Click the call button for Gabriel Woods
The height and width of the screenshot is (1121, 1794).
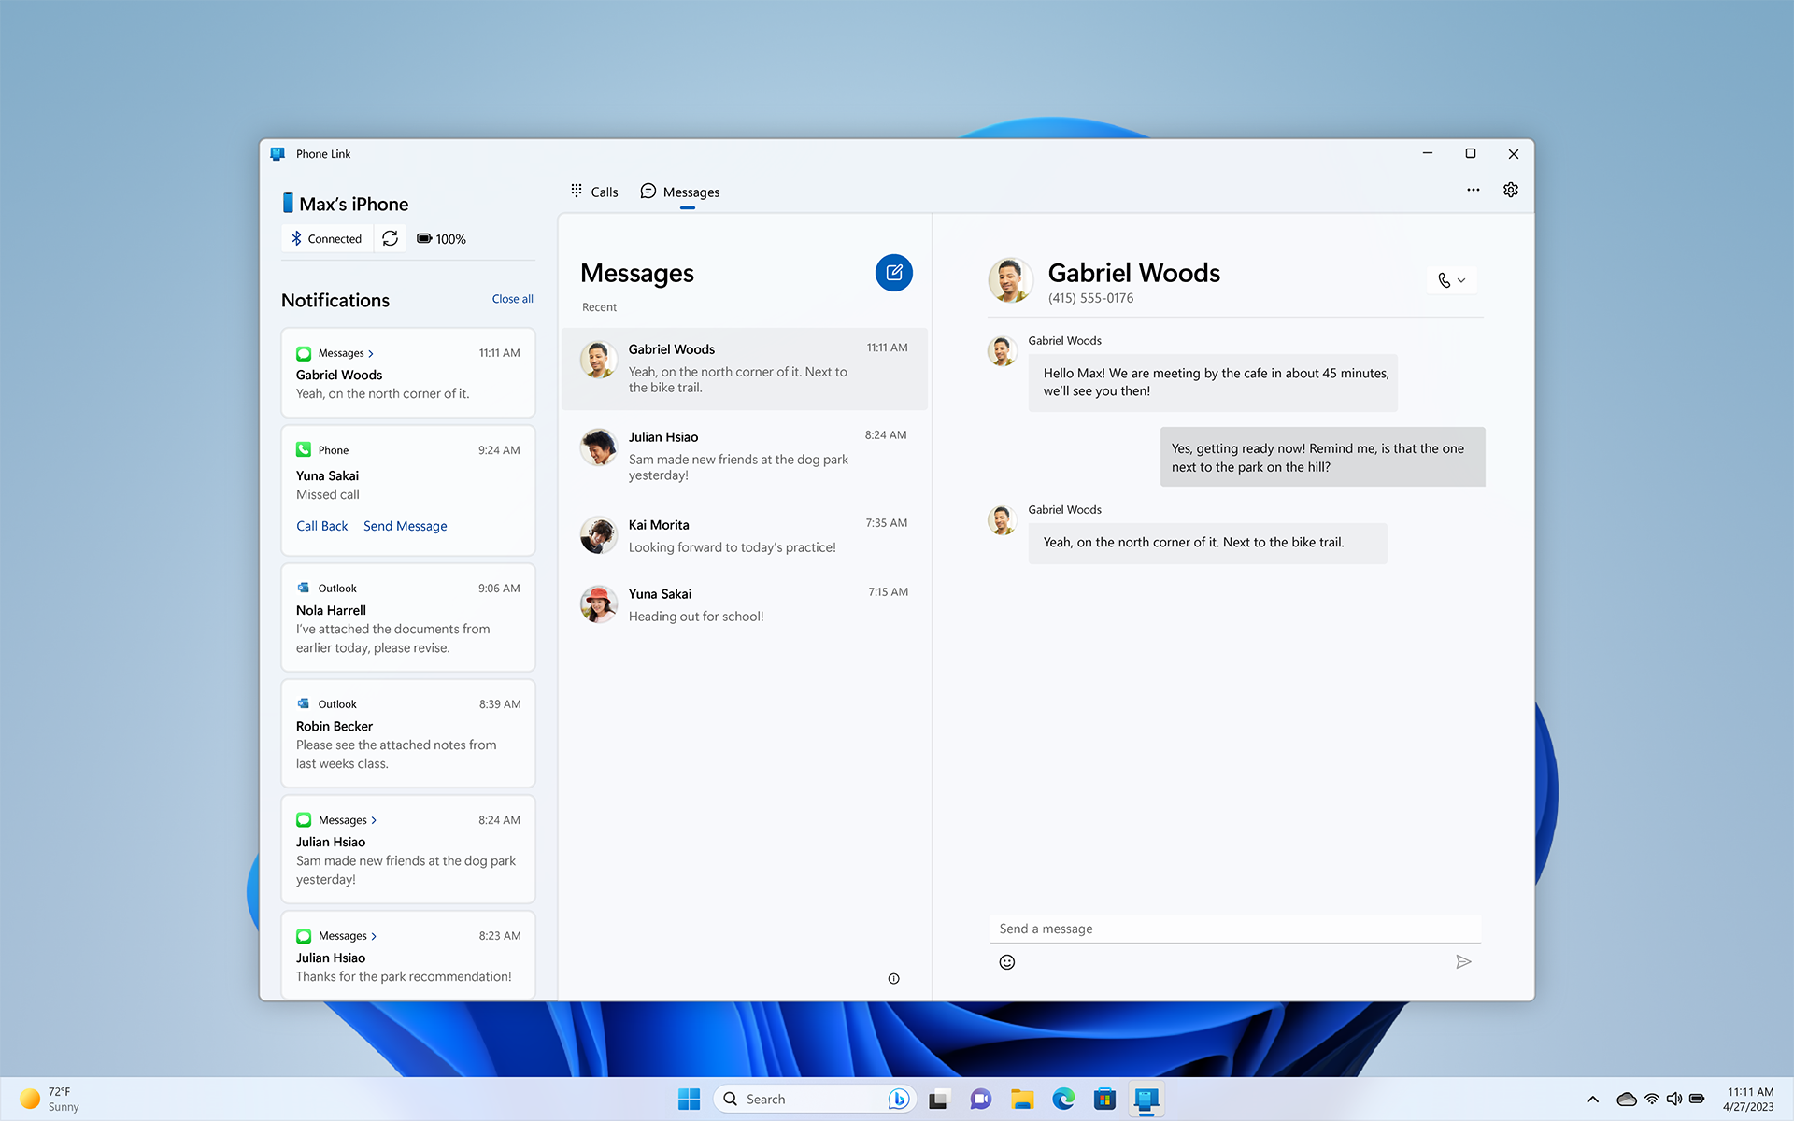[1444, 280]
